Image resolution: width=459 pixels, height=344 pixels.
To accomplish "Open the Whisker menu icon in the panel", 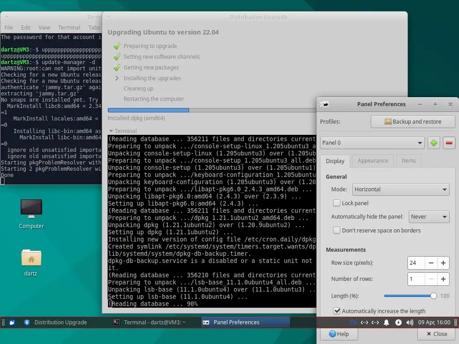I will (x=12, y=322).
